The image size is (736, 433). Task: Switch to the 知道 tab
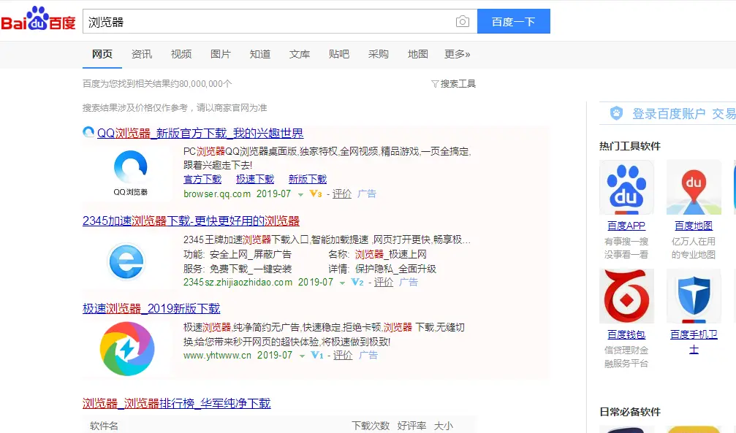point(259,54)
